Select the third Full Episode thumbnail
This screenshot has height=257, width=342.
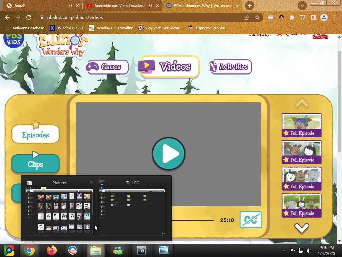(x=302, y=179)
